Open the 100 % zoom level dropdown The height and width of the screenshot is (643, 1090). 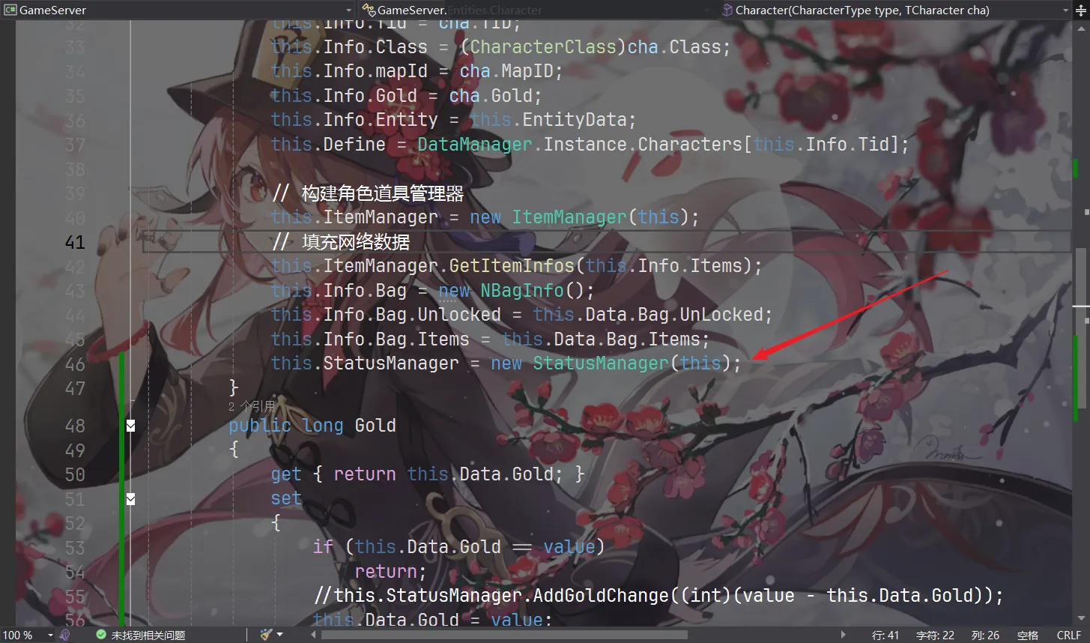50,635
